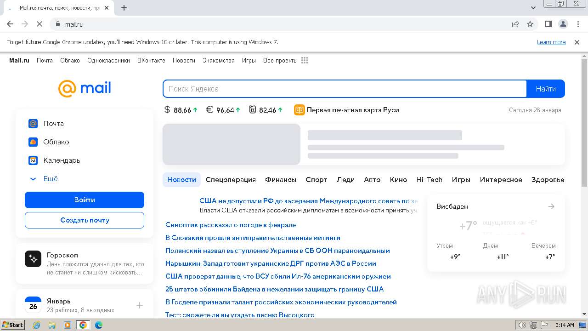Click ВКонтакте in top navigation

point(151,60)
